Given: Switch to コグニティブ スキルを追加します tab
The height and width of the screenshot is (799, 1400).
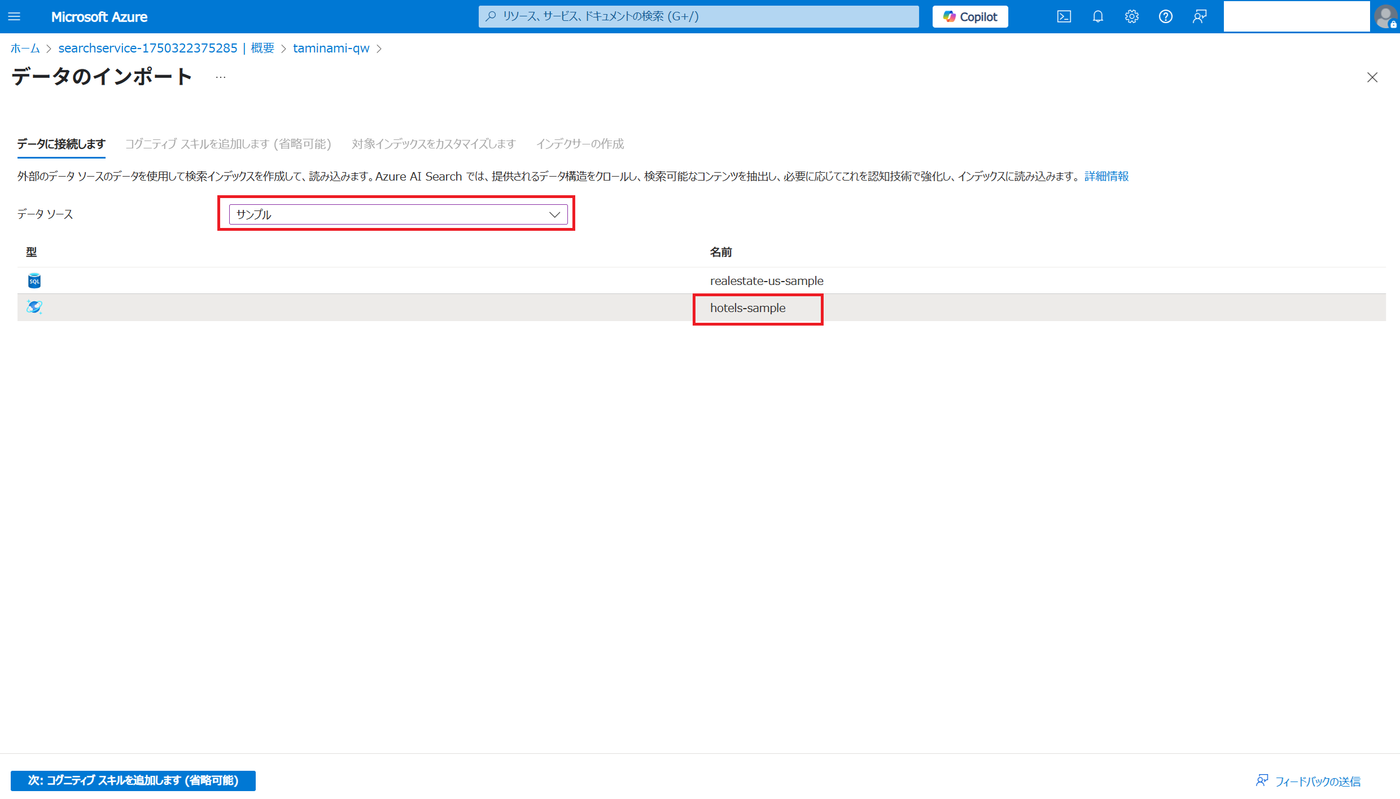Looking at the screenshot, I should [228, 144].
